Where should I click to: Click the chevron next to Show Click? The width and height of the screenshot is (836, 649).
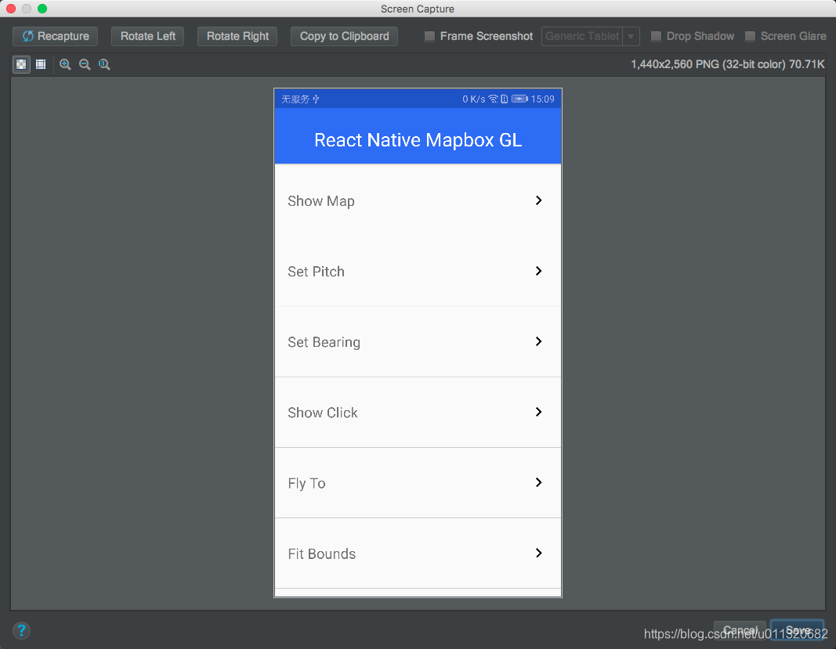(x=538, y=411)
